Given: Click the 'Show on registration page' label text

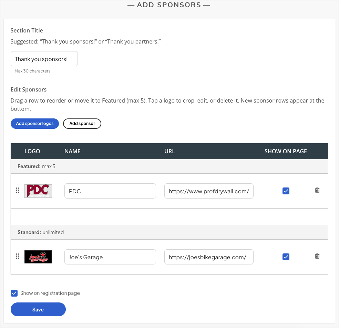Looking at the screenshot, I should (50, 293).
